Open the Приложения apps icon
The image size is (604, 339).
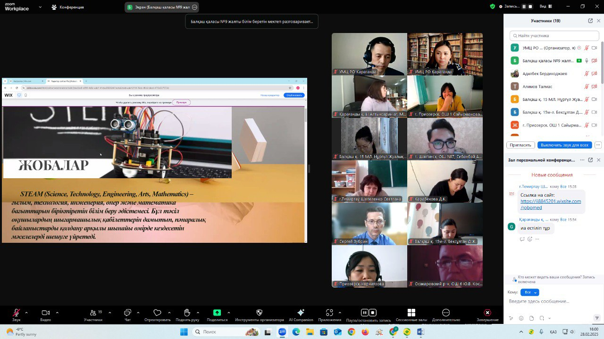click(x=329, y=313)
